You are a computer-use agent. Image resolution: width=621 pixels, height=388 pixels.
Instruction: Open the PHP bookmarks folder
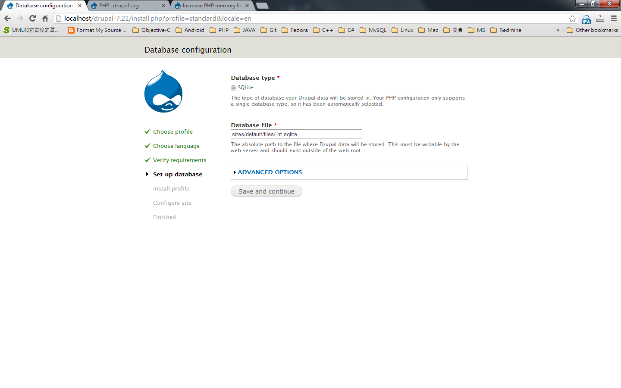(219, 30)
